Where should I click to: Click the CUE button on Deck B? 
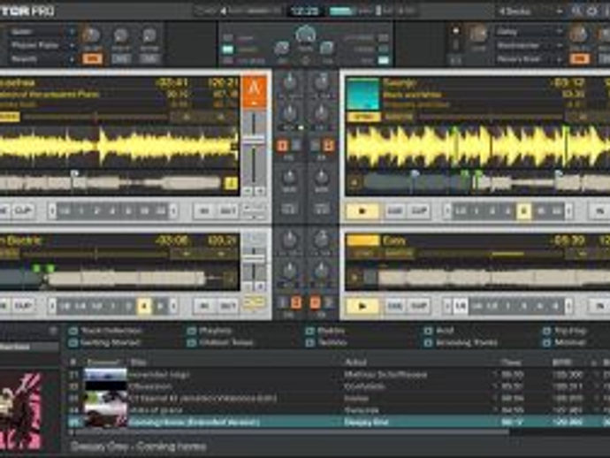click(x=394, y=211)
